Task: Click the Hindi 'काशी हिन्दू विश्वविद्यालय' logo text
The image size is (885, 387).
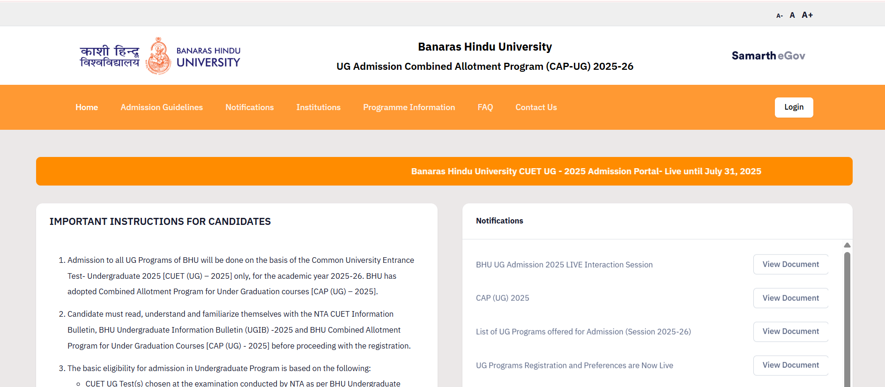Action: click(x=110, y=56)
